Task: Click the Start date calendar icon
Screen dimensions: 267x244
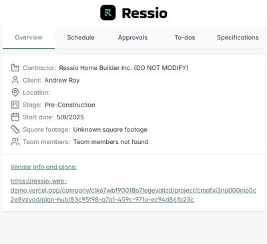Action: 15,117
